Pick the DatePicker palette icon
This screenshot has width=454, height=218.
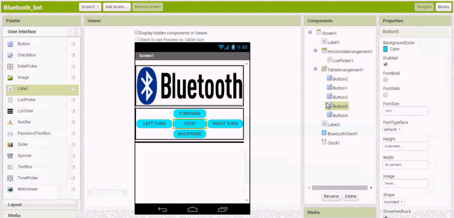(10, 66)
